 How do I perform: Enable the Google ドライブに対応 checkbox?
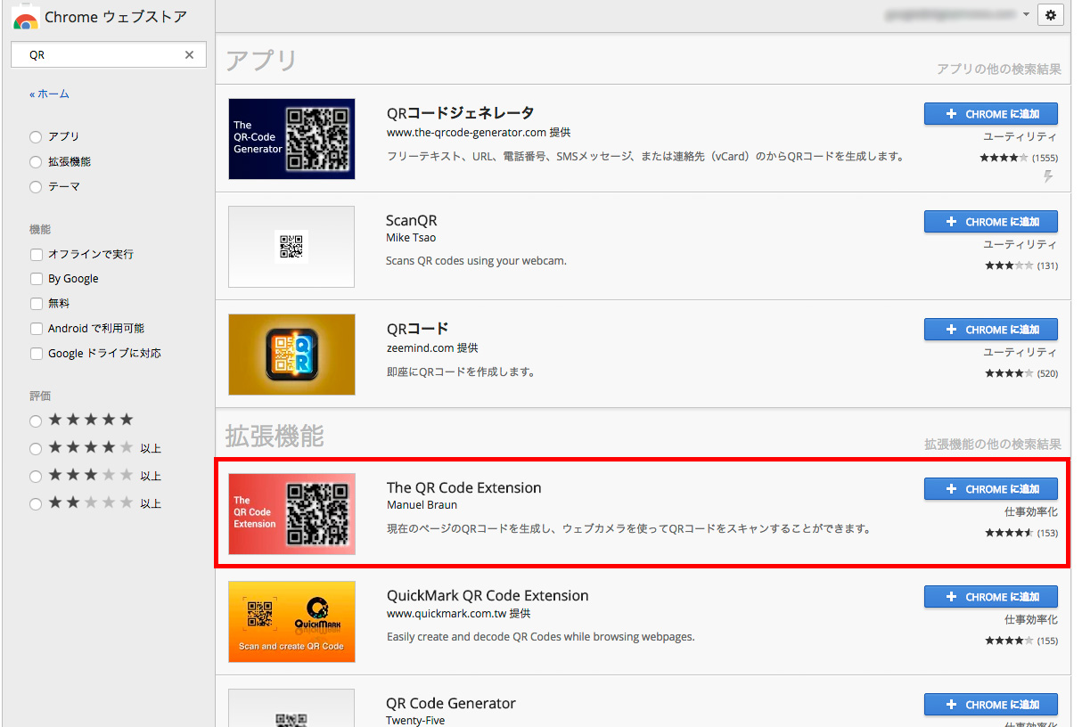pos(37,354)
